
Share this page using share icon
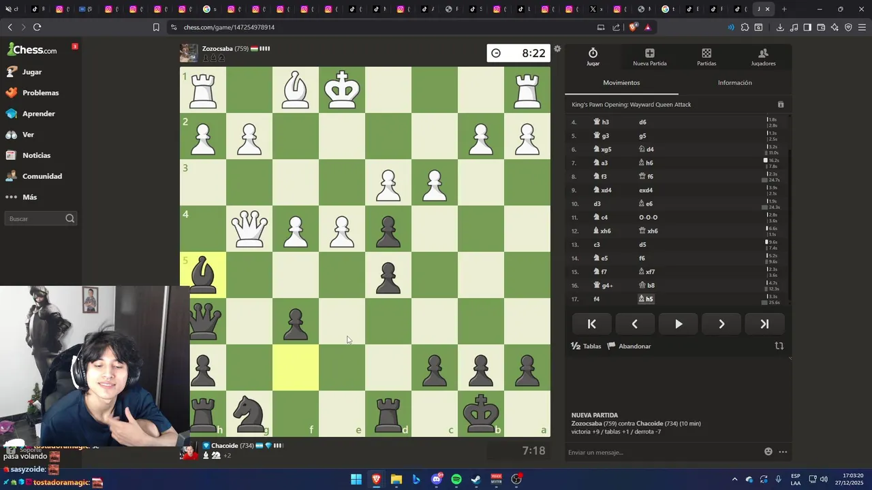(x=616, y=27)
